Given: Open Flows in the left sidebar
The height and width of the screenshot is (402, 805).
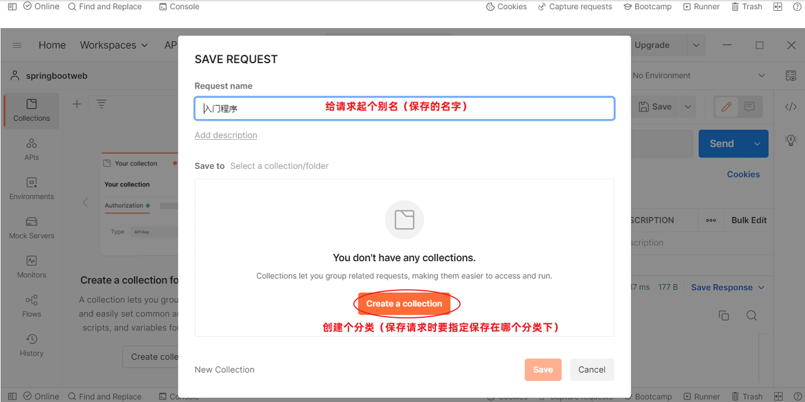Looking at the screenshot, I should point(32,306).
